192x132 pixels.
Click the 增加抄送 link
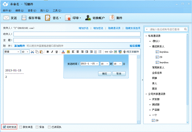(x=84, y=28)
